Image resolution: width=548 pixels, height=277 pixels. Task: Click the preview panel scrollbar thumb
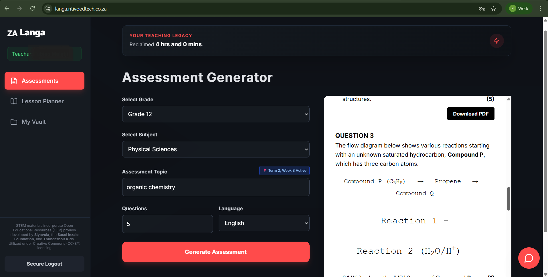pos(509,199)
